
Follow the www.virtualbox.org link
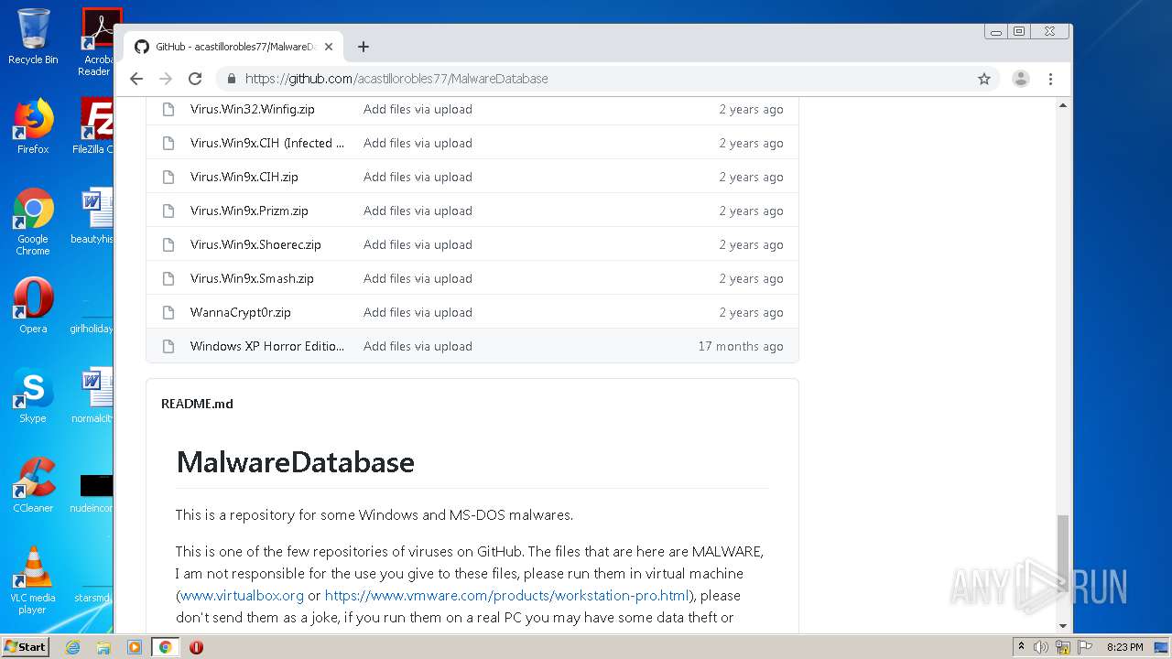coord(242,595)
